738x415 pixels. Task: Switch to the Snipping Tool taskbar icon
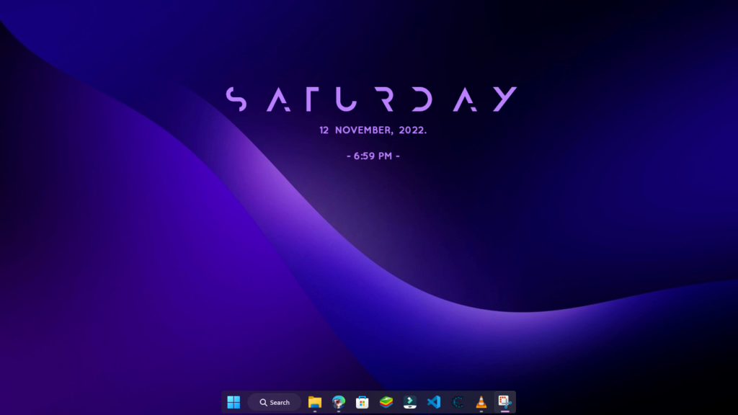[505, 402]
